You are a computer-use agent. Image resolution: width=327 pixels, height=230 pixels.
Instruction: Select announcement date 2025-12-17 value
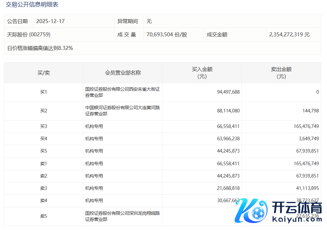coord(51,21)
